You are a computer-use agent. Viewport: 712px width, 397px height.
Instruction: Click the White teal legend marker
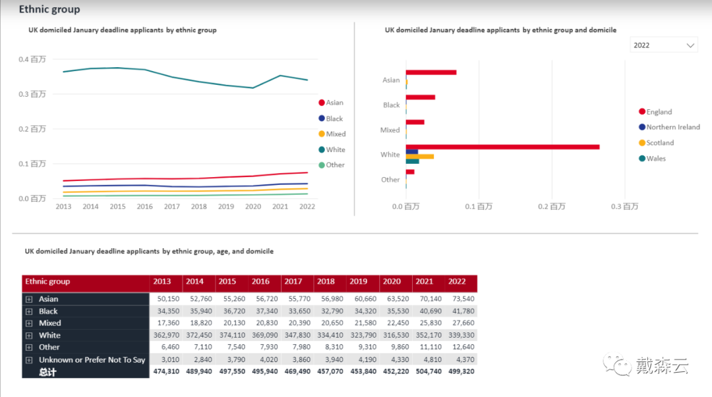(x=322, y=149)
